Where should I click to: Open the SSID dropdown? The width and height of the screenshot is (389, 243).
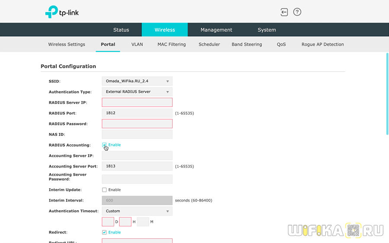[x=137, y=81]
